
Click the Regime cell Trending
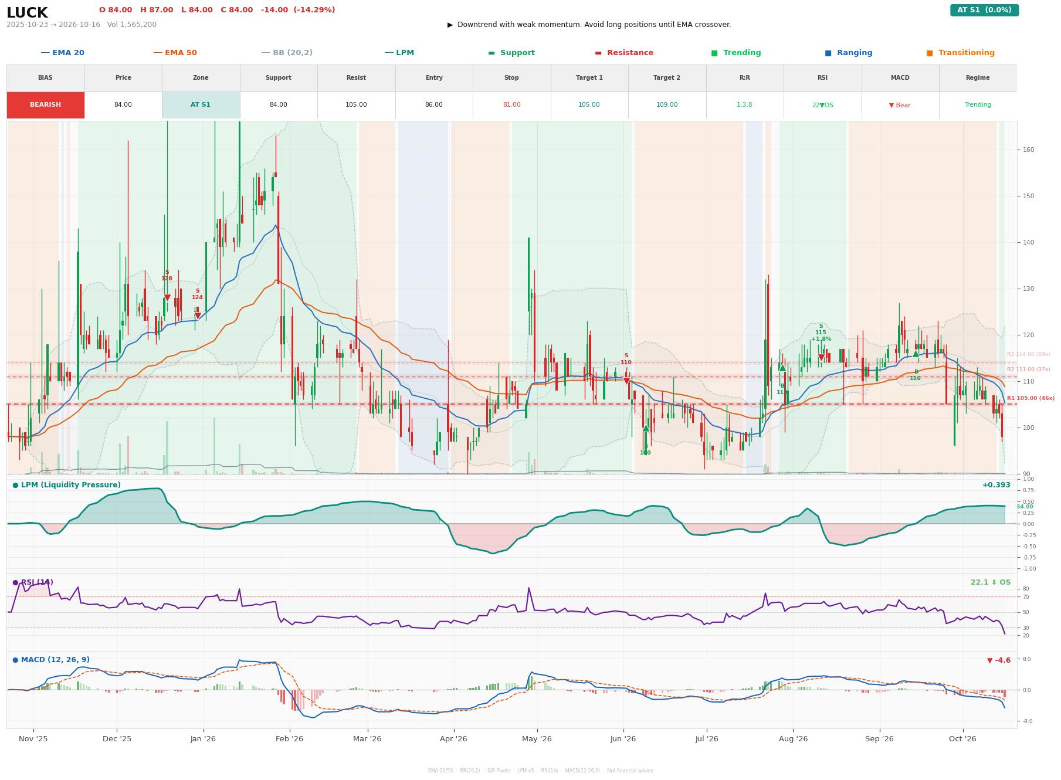pos(978,105)
